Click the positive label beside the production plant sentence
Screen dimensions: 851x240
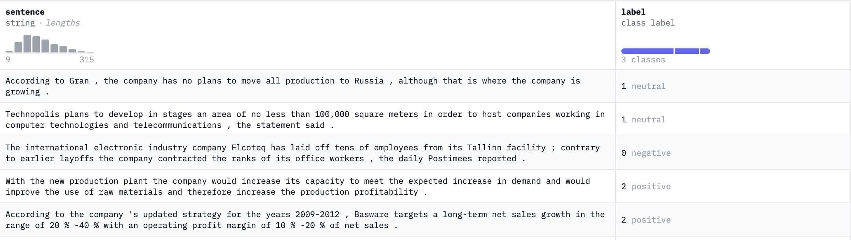click(x=651, y=186)
